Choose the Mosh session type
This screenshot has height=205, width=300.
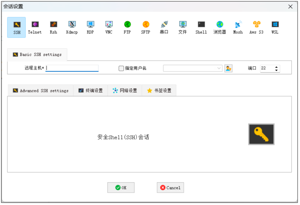pyautogui.click(x=237, y=27)
